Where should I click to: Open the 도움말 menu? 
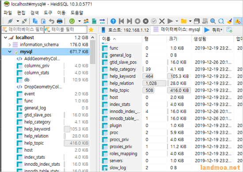(x=77, y=13)
